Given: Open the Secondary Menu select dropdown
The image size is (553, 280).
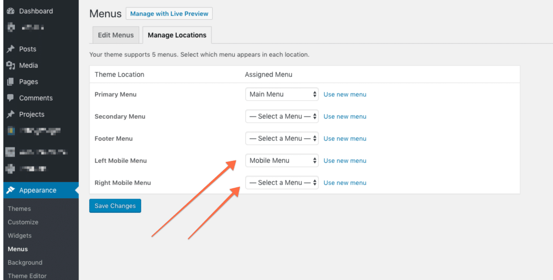Looking at the screenshot, I should pyautogui.click(x=282, y=116).
